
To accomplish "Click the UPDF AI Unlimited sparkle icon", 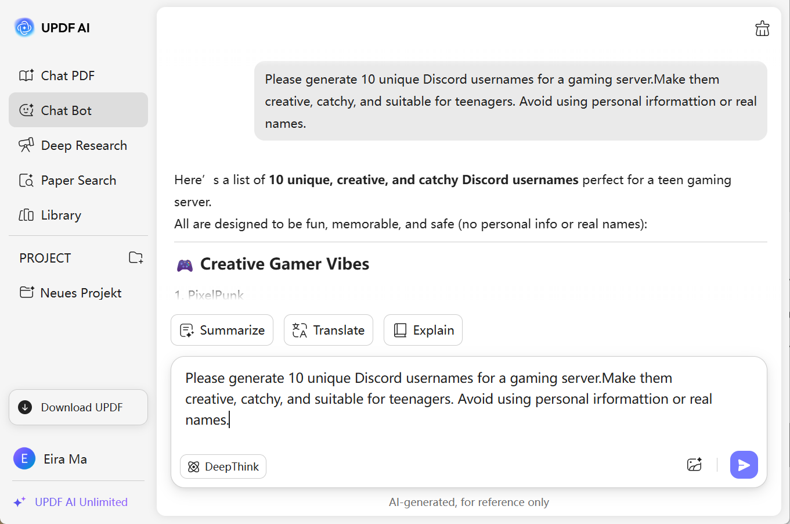I will [19, 502].
